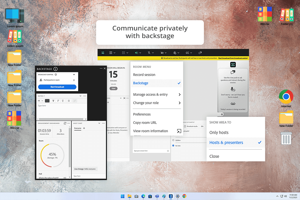This screenshot has width=300, height=200.
Task: Select the No Vote radio option
Action: click(x=173, y=145)
